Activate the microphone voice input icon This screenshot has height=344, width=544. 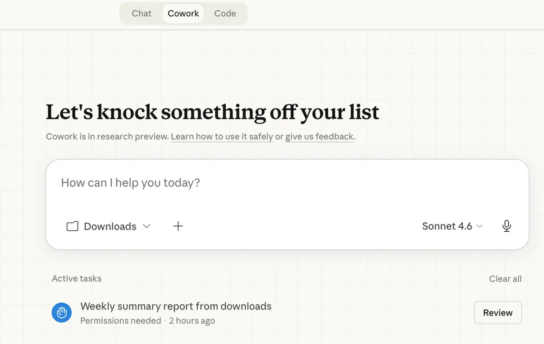[507, 226]
